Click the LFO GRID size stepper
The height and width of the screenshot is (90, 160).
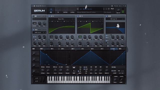74,71
